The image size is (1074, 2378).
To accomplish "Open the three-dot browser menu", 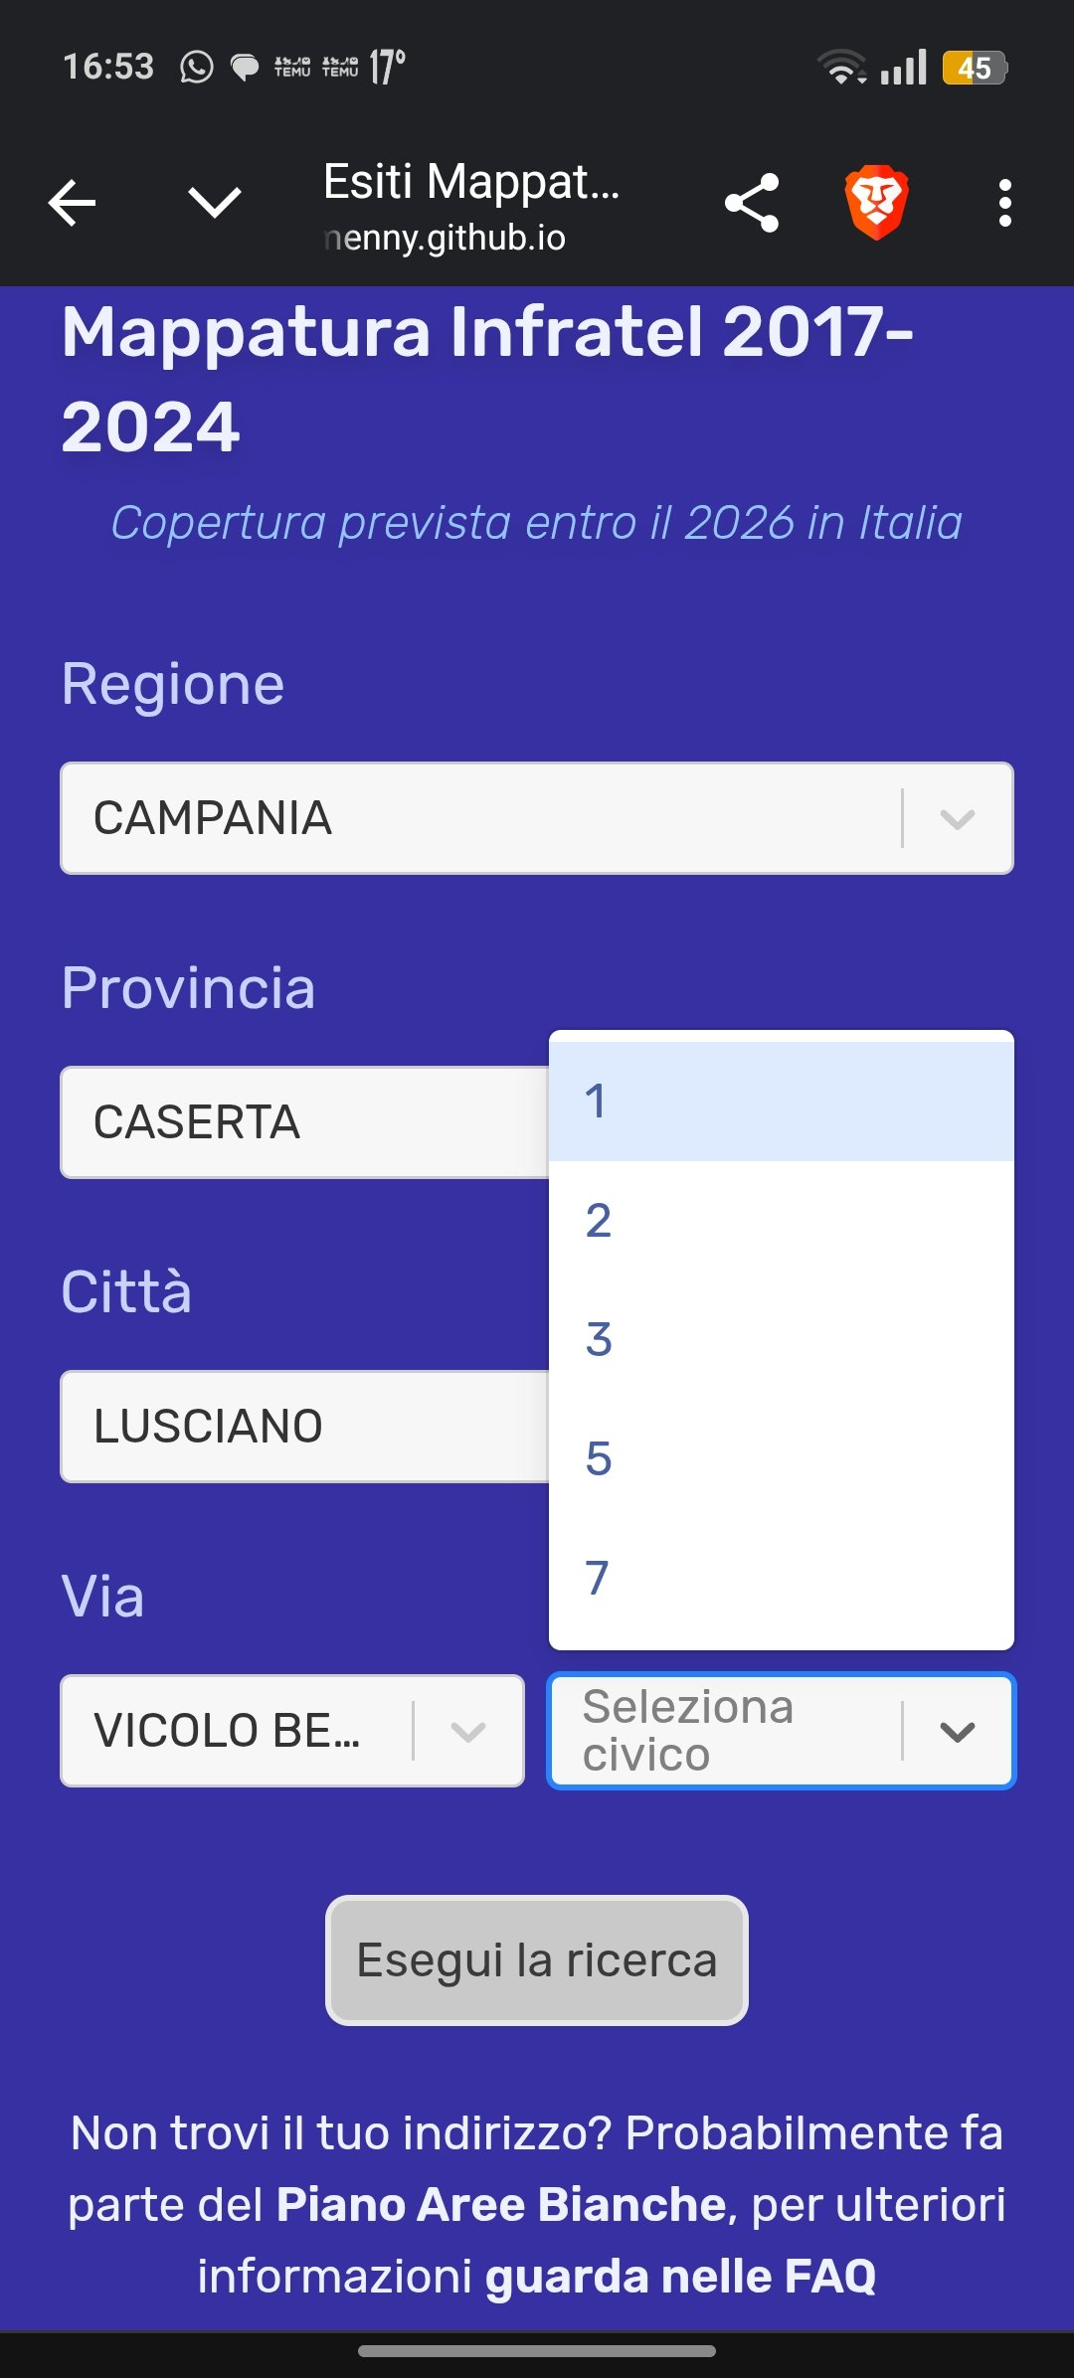I will [1005, 203].
